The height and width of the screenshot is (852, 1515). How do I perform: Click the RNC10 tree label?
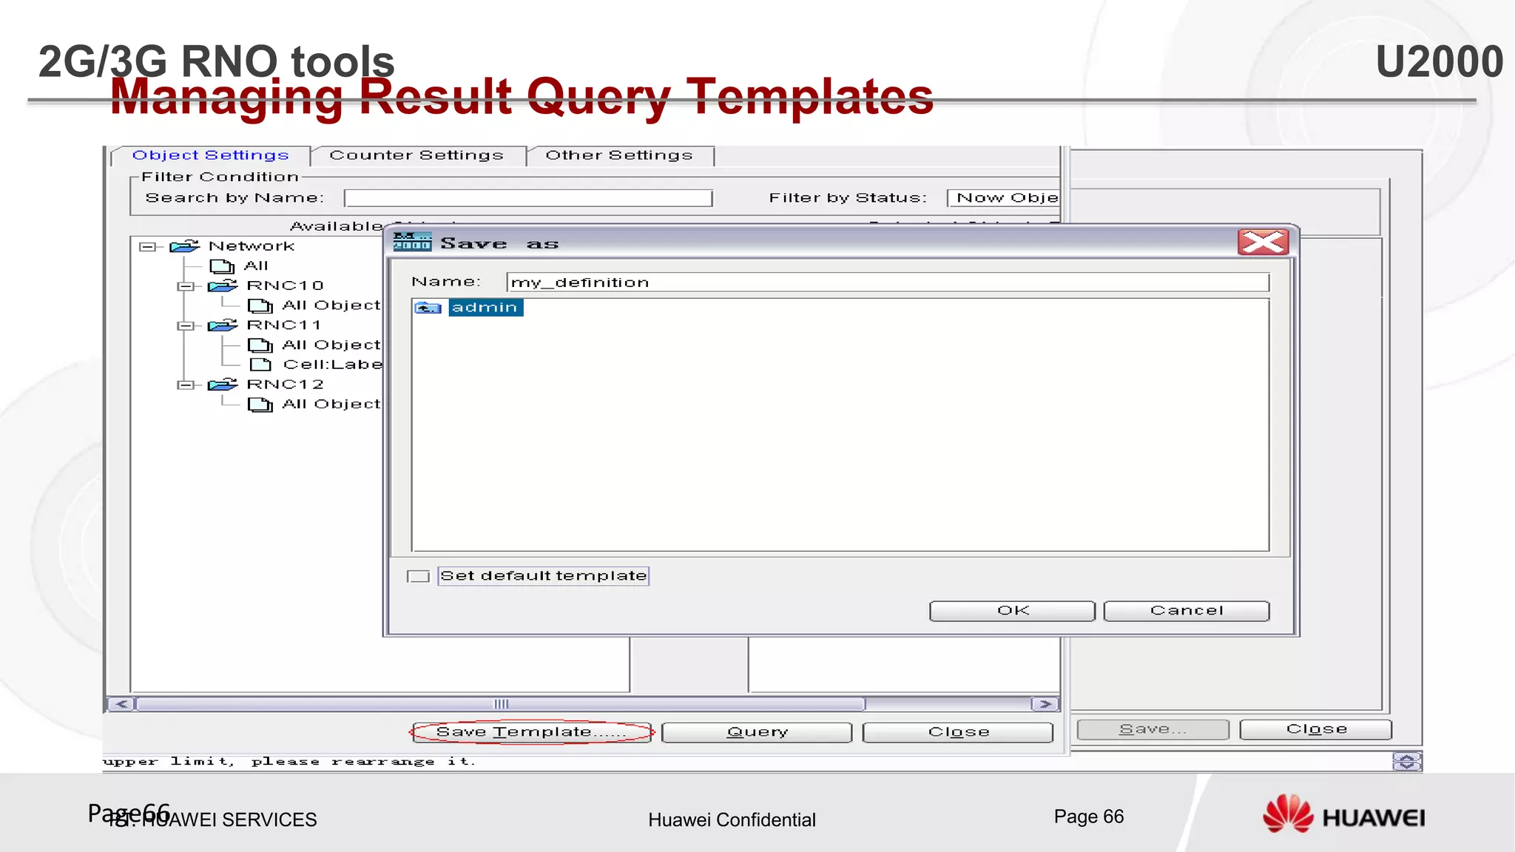coord(285,285)
